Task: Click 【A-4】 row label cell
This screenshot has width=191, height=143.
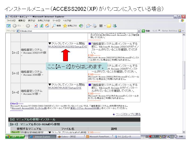Action: click(16, 92)
